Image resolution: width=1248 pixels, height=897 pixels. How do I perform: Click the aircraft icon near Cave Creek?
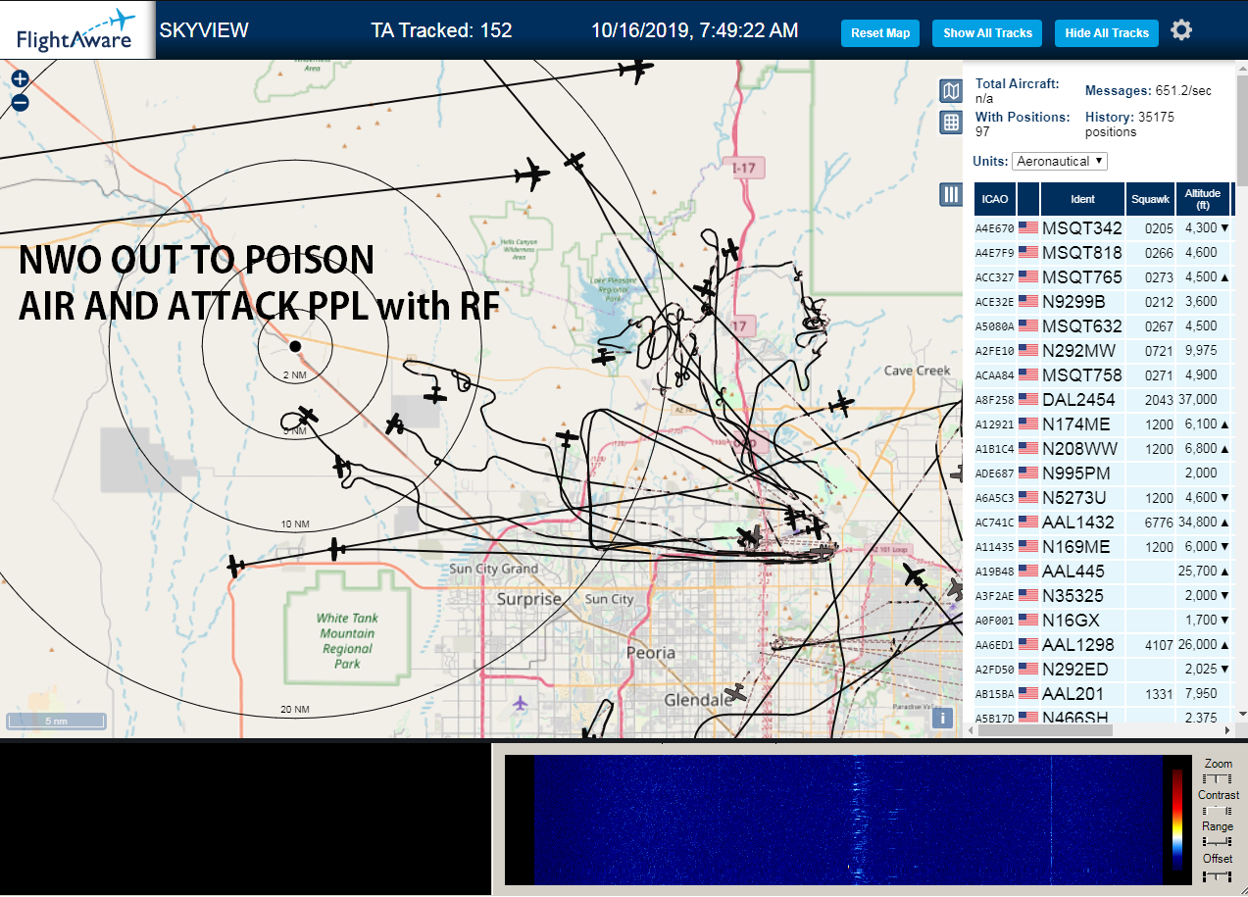click(840, 403)
